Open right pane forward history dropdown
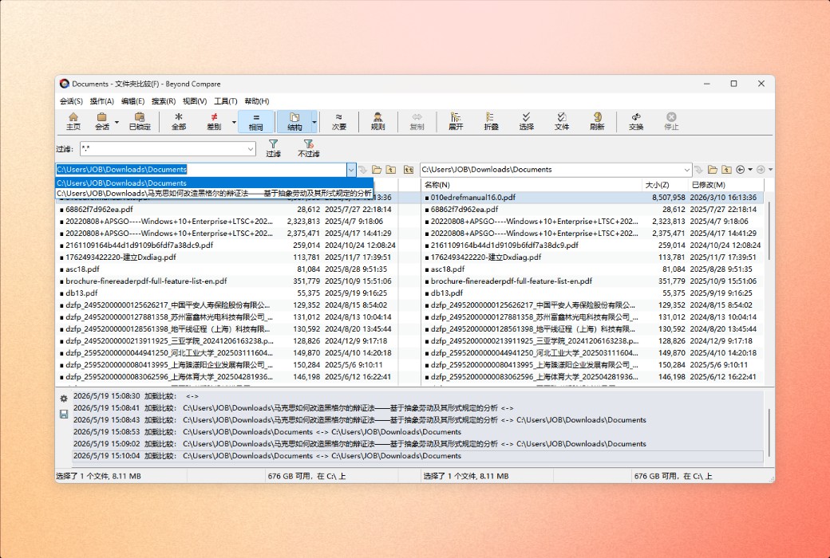 pyautogui.click(x=770, y=170)
